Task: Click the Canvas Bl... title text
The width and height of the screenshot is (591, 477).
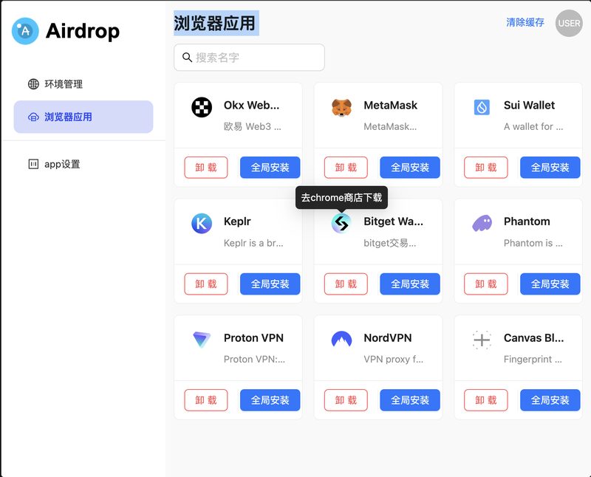Action: pyautogui.click(x=534, y=338)
